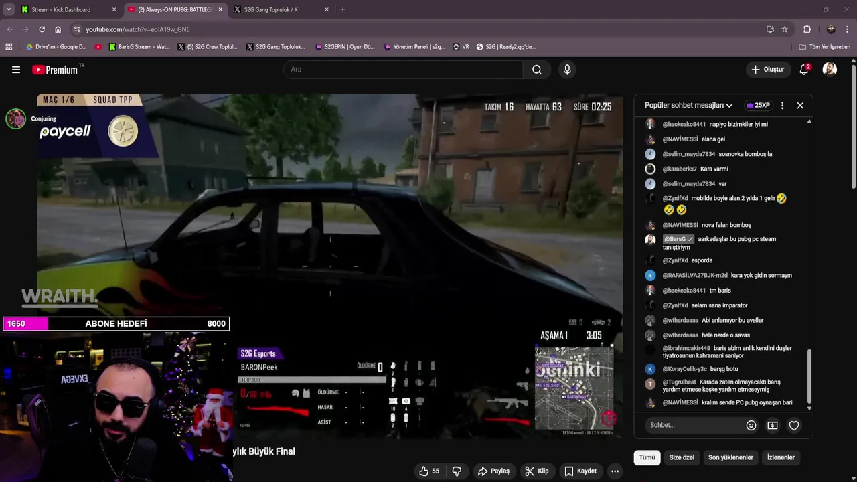Open the tab search dropdown arrow
This screenshot has height=482, width=857.
pyautogui.click(x=9, y=9)
